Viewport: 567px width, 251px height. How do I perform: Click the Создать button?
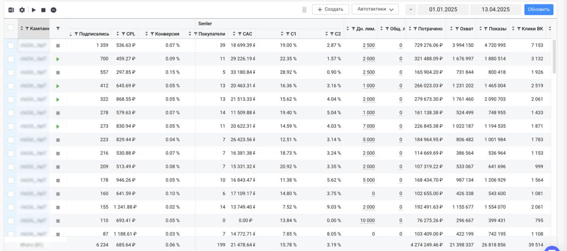tap(331, 9)
